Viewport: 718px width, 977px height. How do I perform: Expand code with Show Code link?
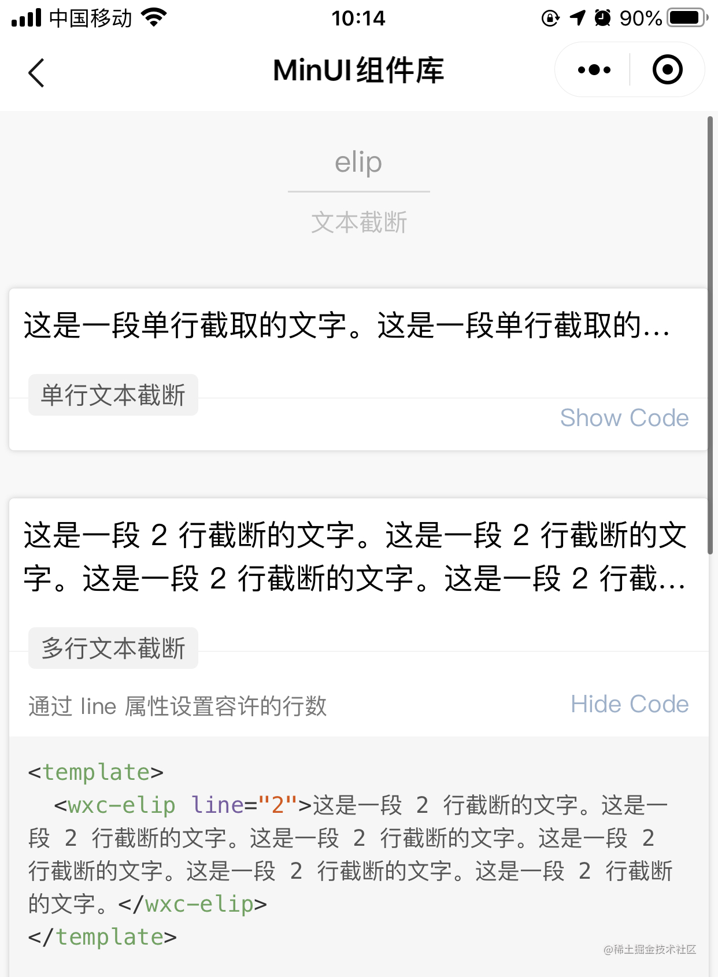[x=624, y=417]
